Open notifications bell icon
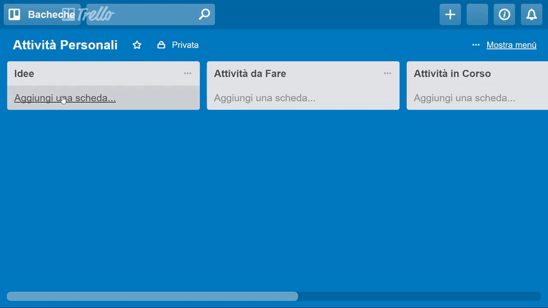548x308 pixels. [531, 14]
